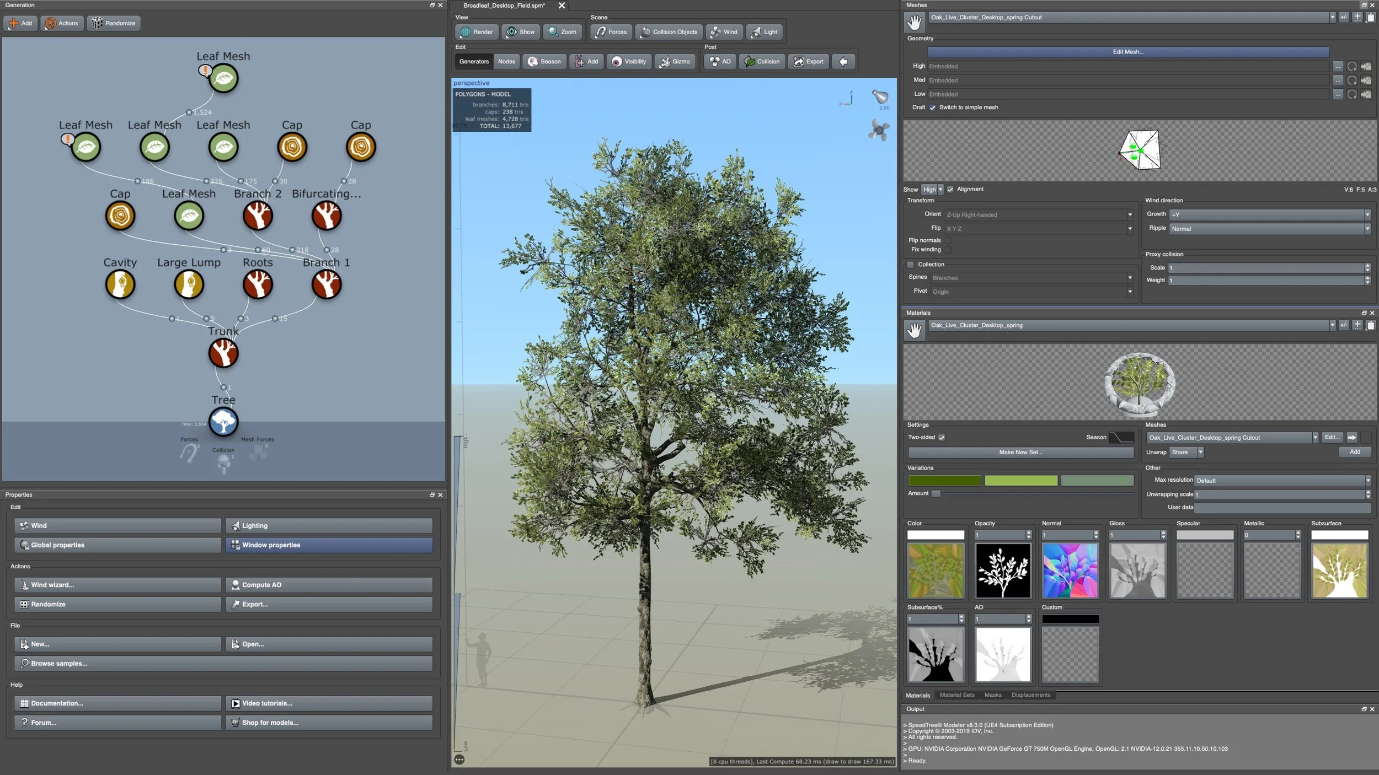Click the Compute AO button
Screen dimensions: 1379x775
(329, 585)
